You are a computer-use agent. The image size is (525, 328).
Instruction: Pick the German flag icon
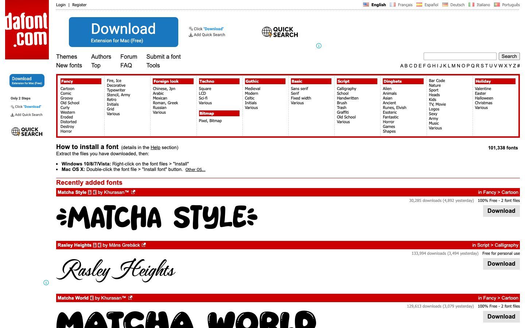(445, 5)
